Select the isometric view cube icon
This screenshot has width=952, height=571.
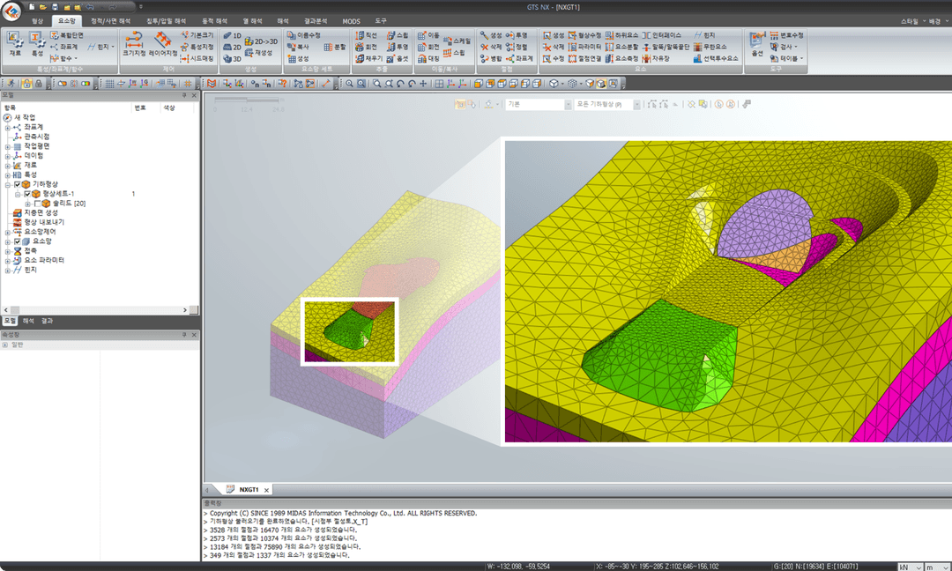tap(554, 84)
